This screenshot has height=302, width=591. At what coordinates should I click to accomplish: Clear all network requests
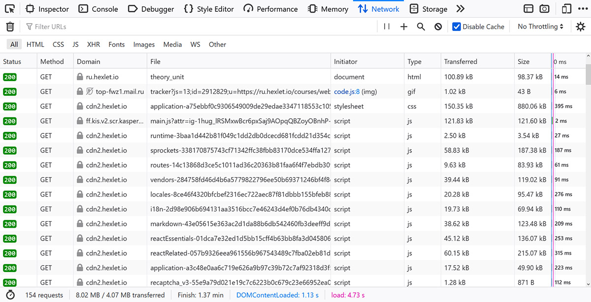(10, 27)
